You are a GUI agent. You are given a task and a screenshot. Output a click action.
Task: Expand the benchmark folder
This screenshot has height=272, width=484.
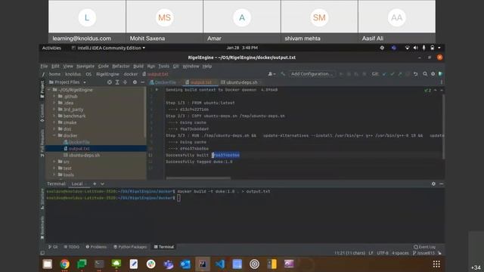tap(54, 116)
